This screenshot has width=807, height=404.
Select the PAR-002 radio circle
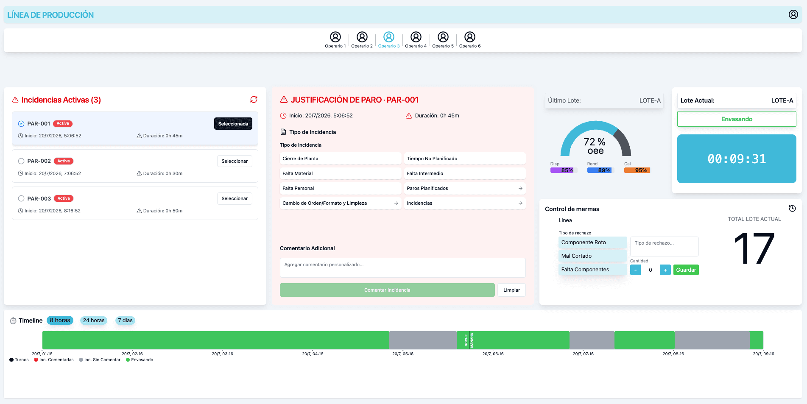[21, 161]
